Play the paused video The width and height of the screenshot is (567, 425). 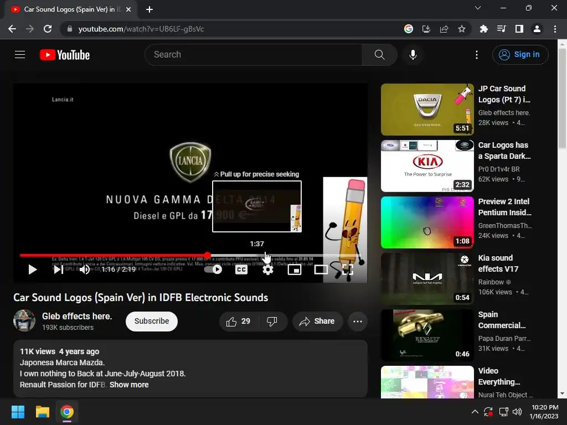click(x=33, y=269)
